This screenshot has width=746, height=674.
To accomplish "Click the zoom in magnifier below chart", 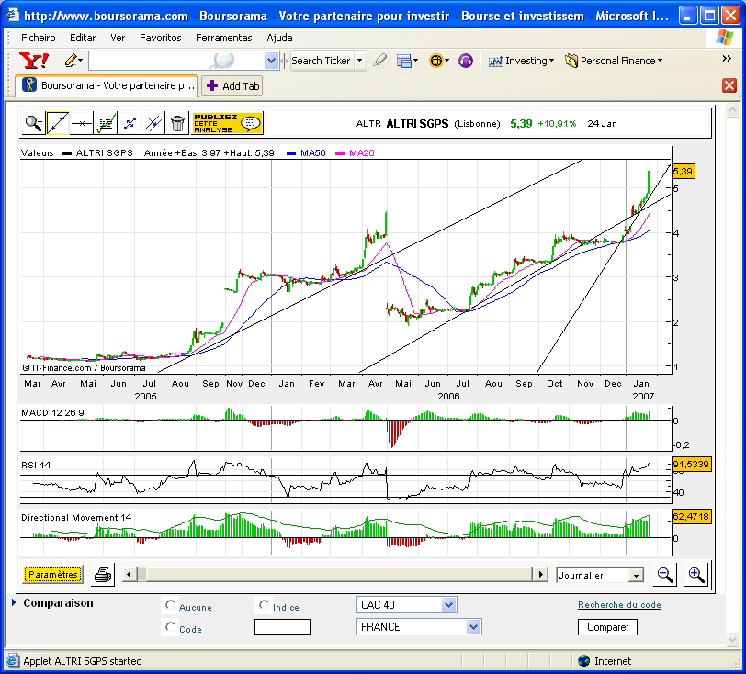I will click(x=696, y=575).
